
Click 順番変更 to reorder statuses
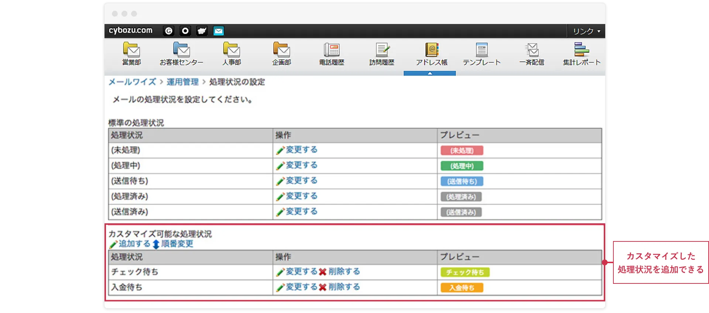[x=177, y=244]
